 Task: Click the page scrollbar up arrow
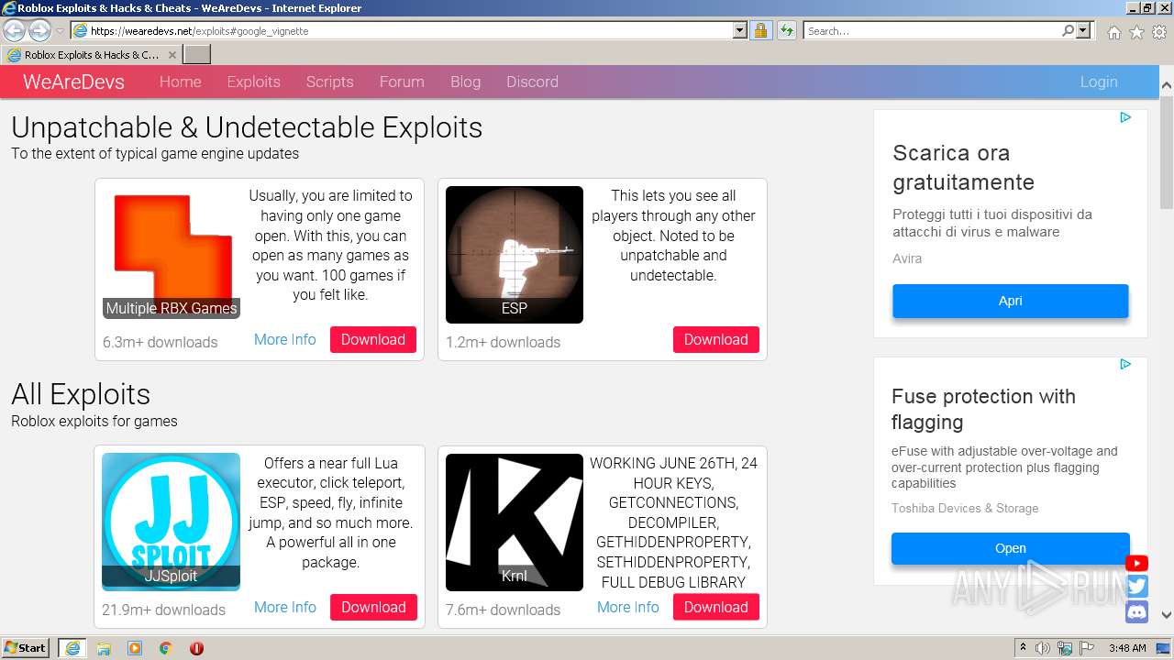click(1166, 84)
